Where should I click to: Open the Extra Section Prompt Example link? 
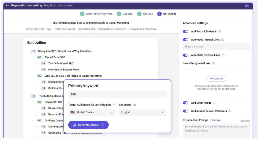click(x=216, y=120)
